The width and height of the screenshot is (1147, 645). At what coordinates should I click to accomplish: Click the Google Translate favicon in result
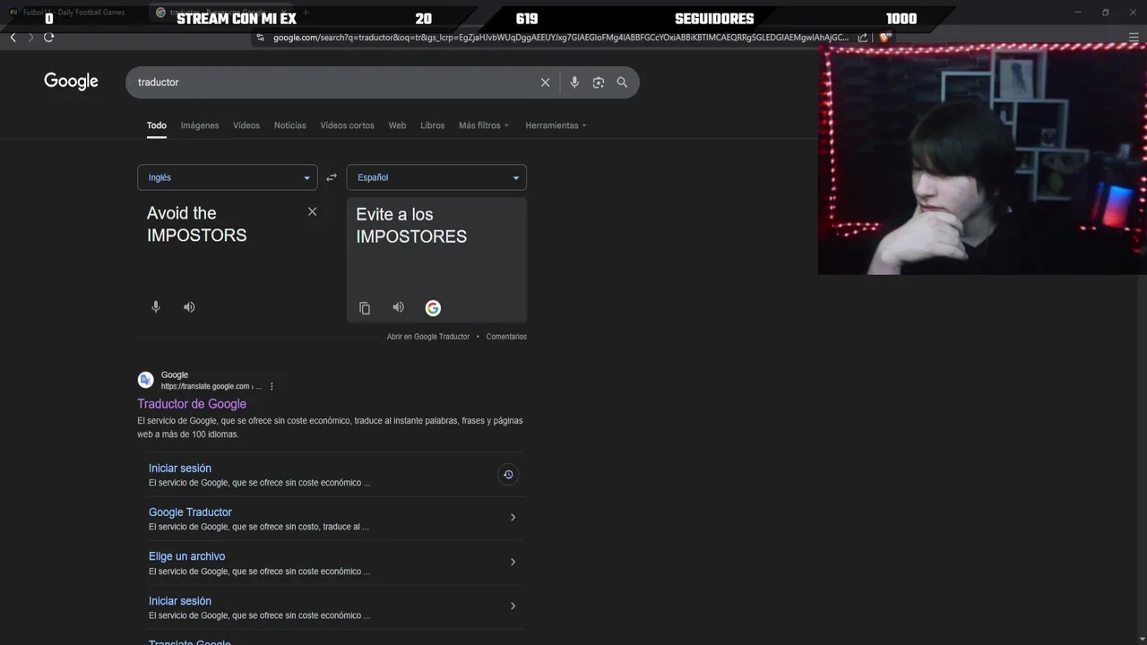(x=146, y=380)
